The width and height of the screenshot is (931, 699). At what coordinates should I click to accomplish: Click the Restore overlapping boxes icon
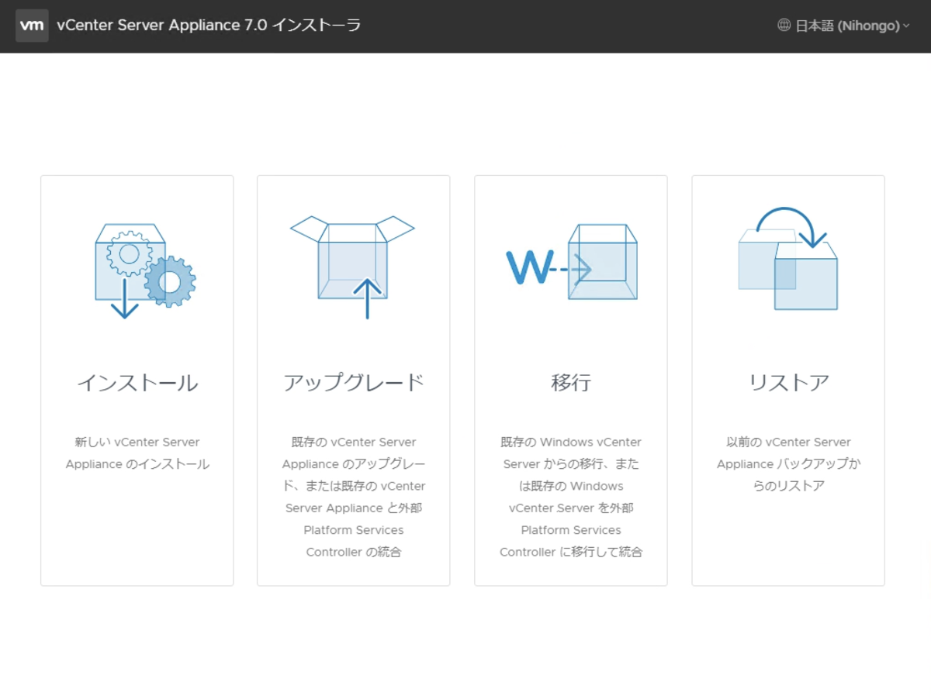788,258
